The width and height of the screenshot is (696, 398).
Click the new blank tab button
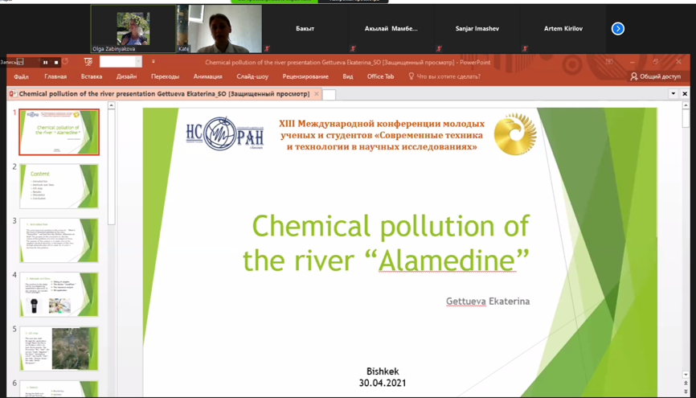[x=329, y=94]
